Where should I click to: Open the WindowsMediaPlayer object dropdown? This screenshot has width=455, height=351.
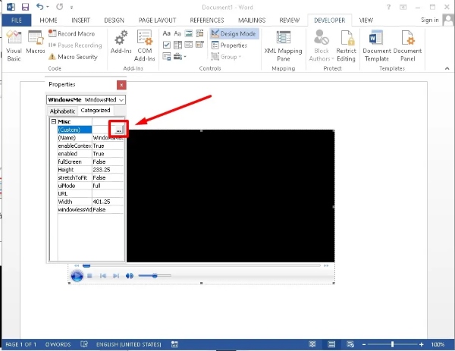(x=121, y=99)
